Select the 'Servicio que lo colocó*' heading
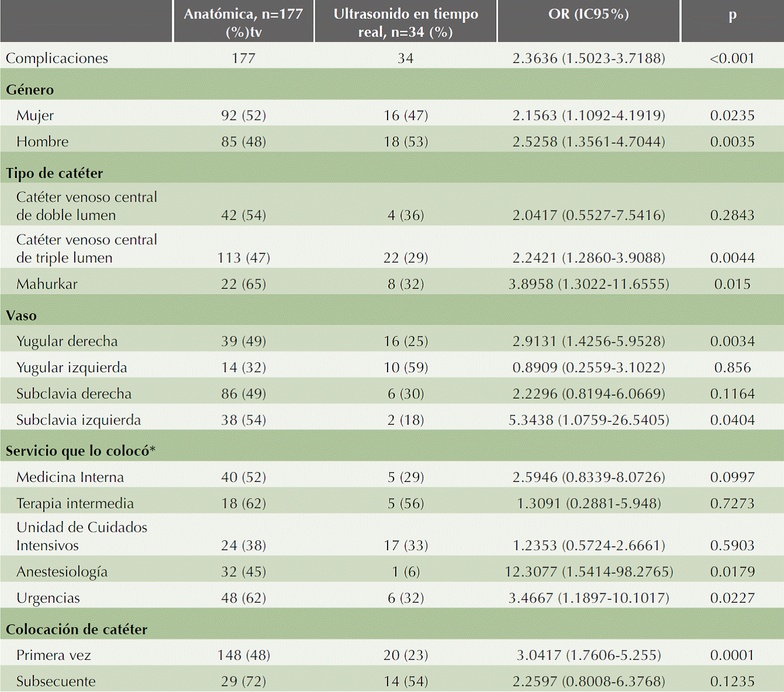Image resolution: width=784 pixels, height=692 pixels. [81, 451]
